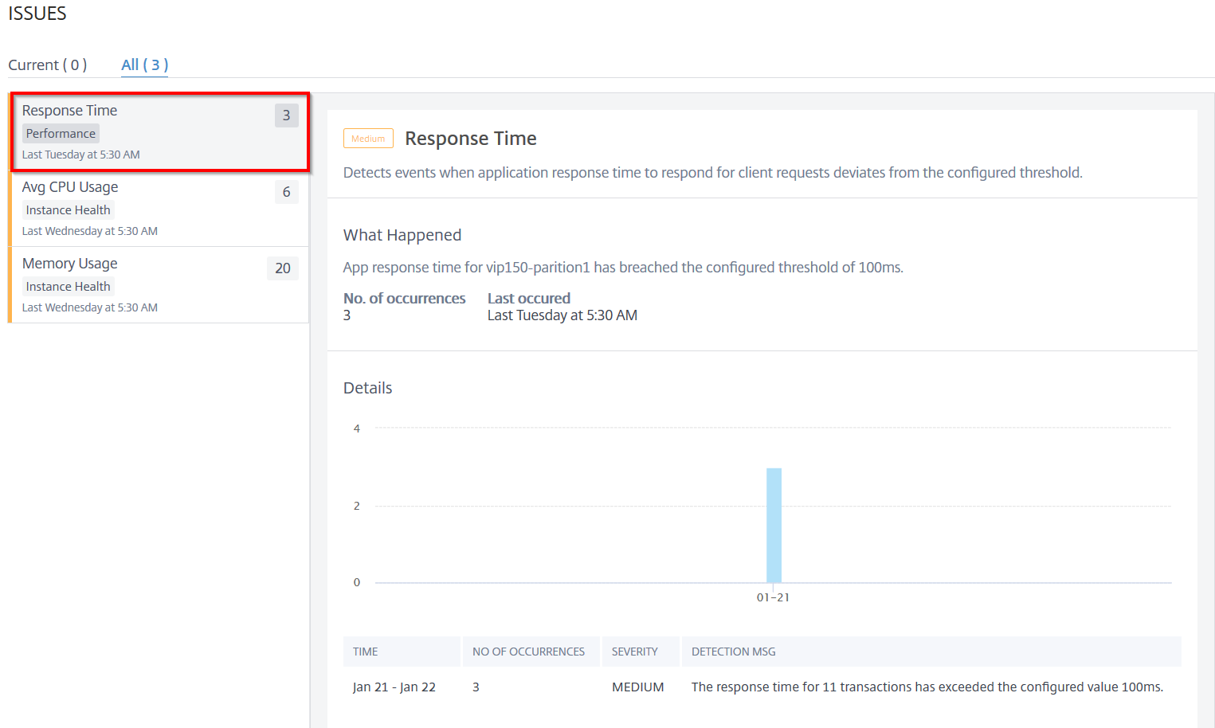Switch to the All (3) tab
Screen dimensions: 1215x728
tap(144, 65)
